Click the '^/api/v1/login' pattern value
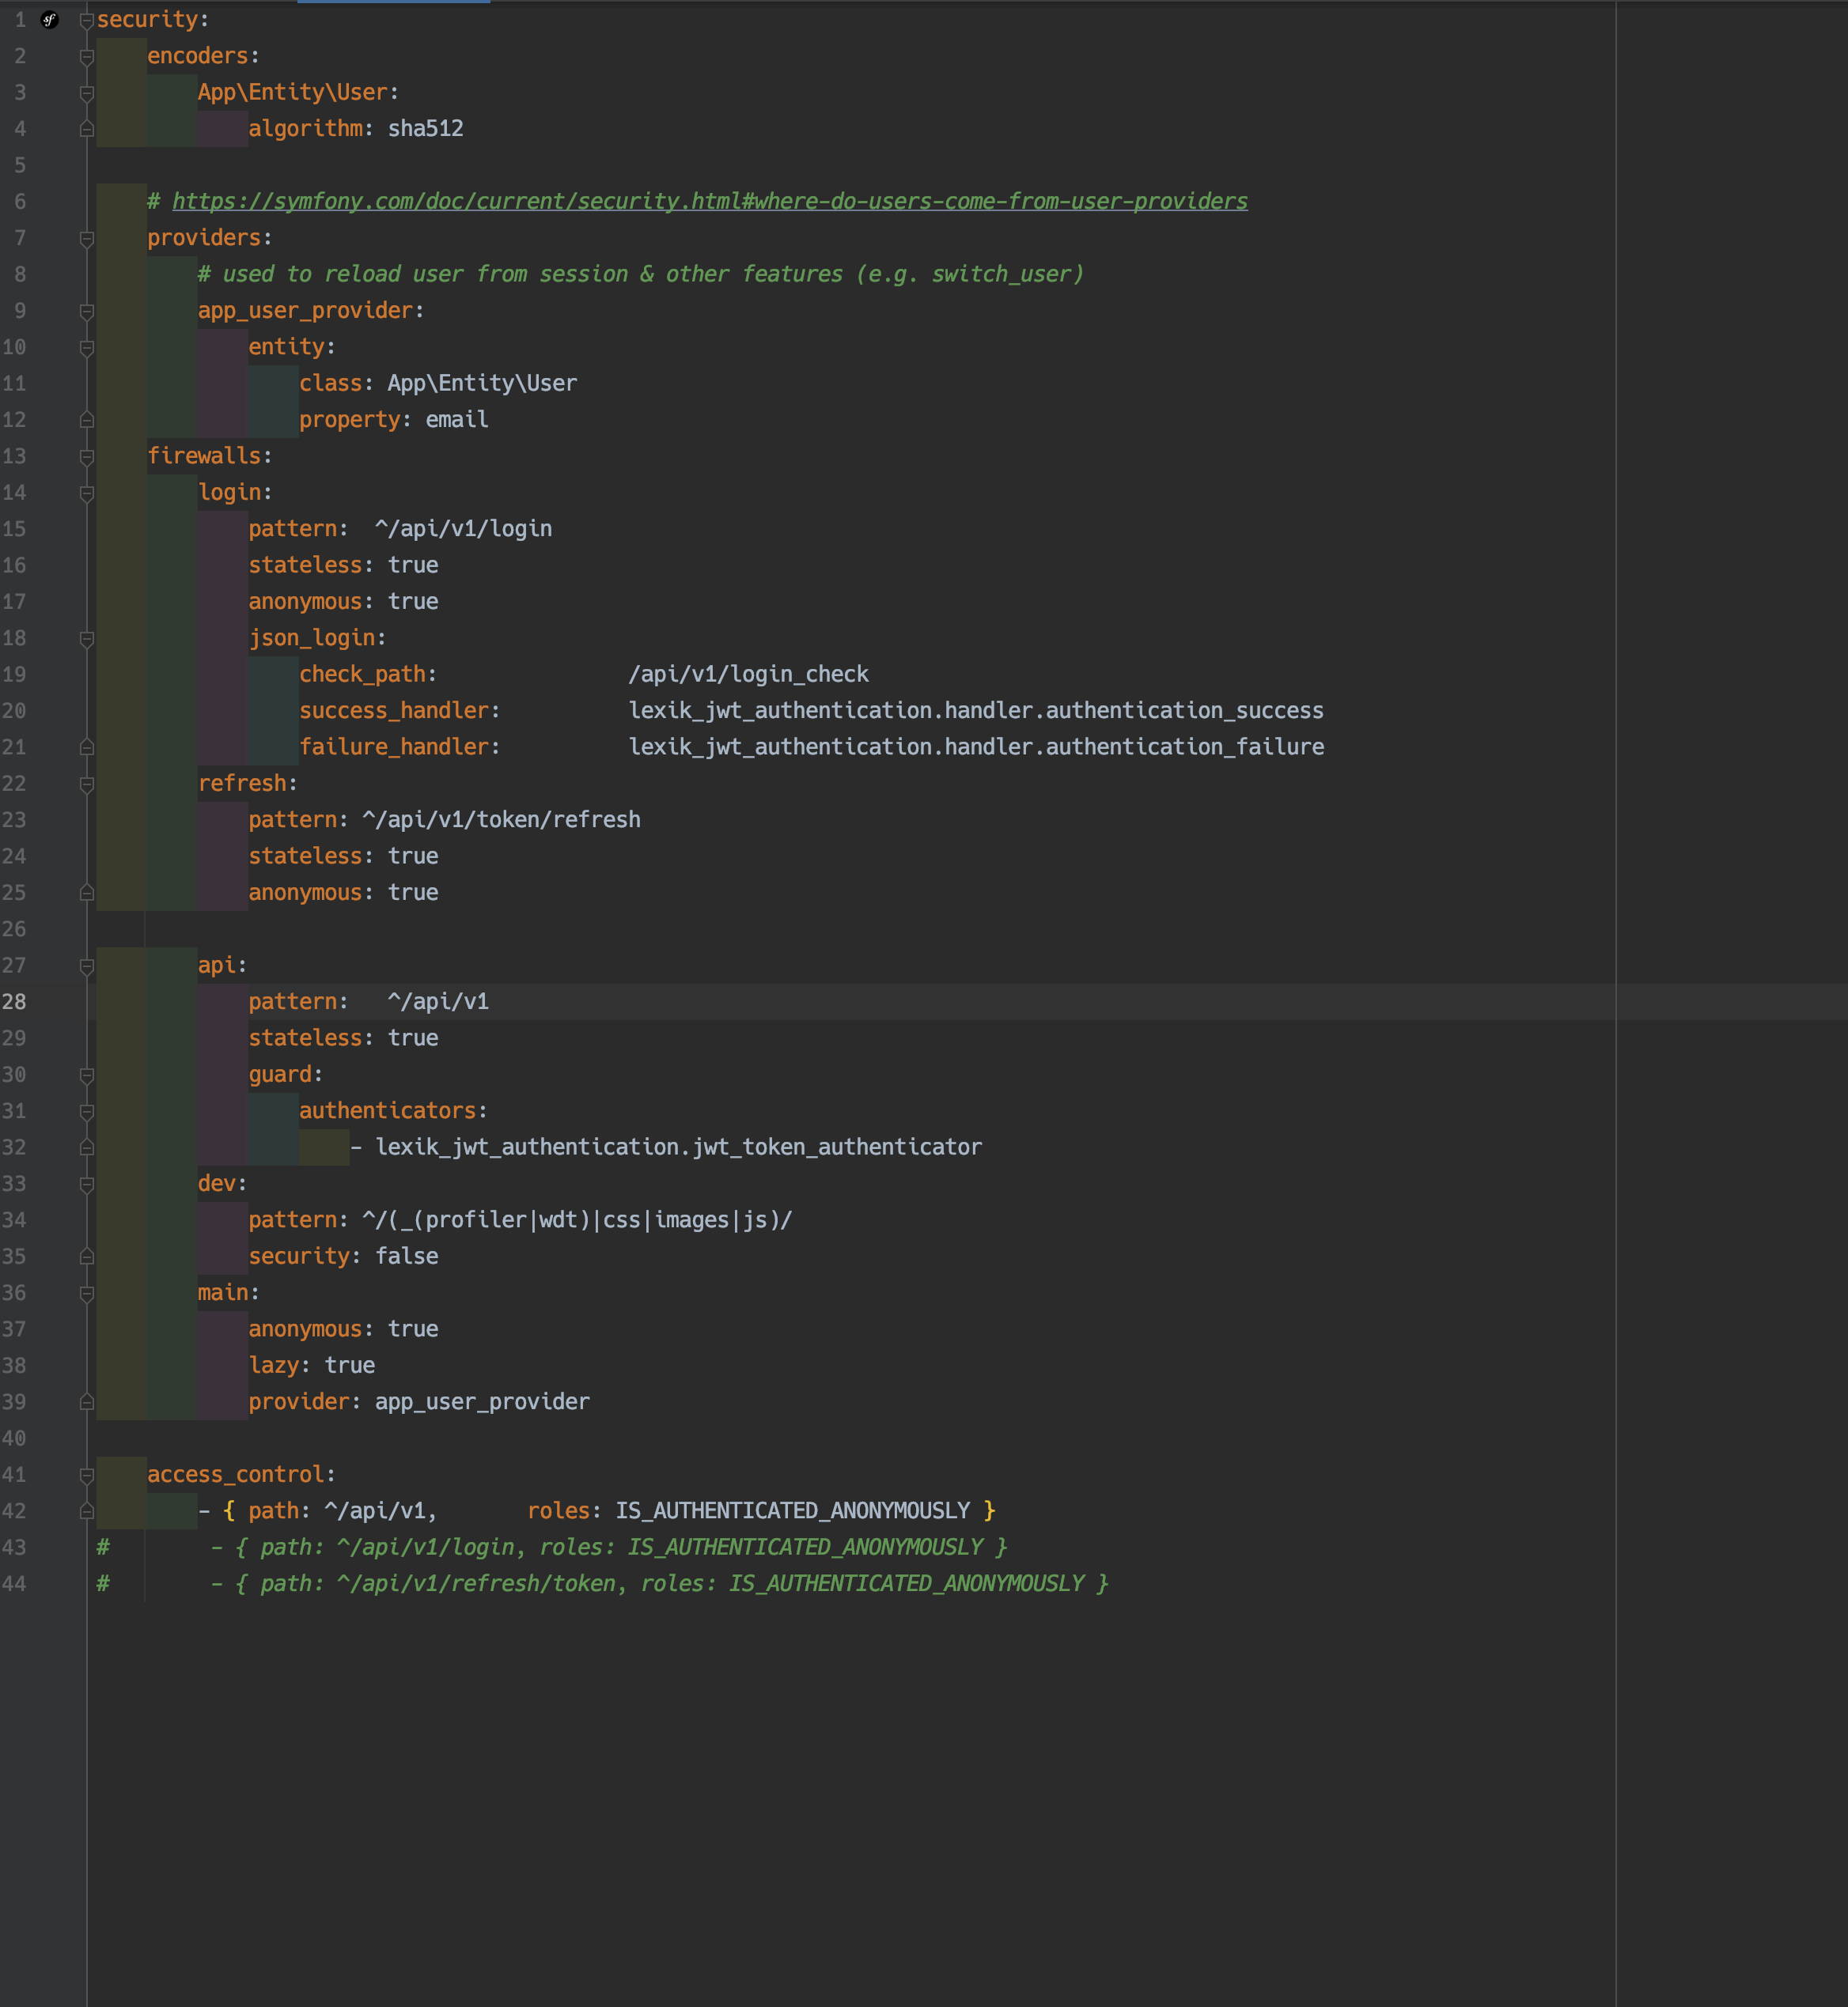 (463, 529)
